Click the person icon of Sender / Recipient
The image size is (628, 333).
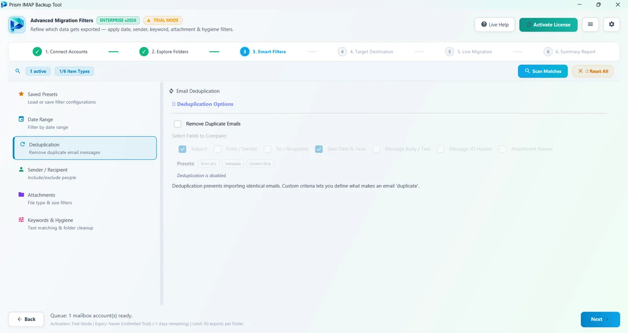(x=21, y=169)
